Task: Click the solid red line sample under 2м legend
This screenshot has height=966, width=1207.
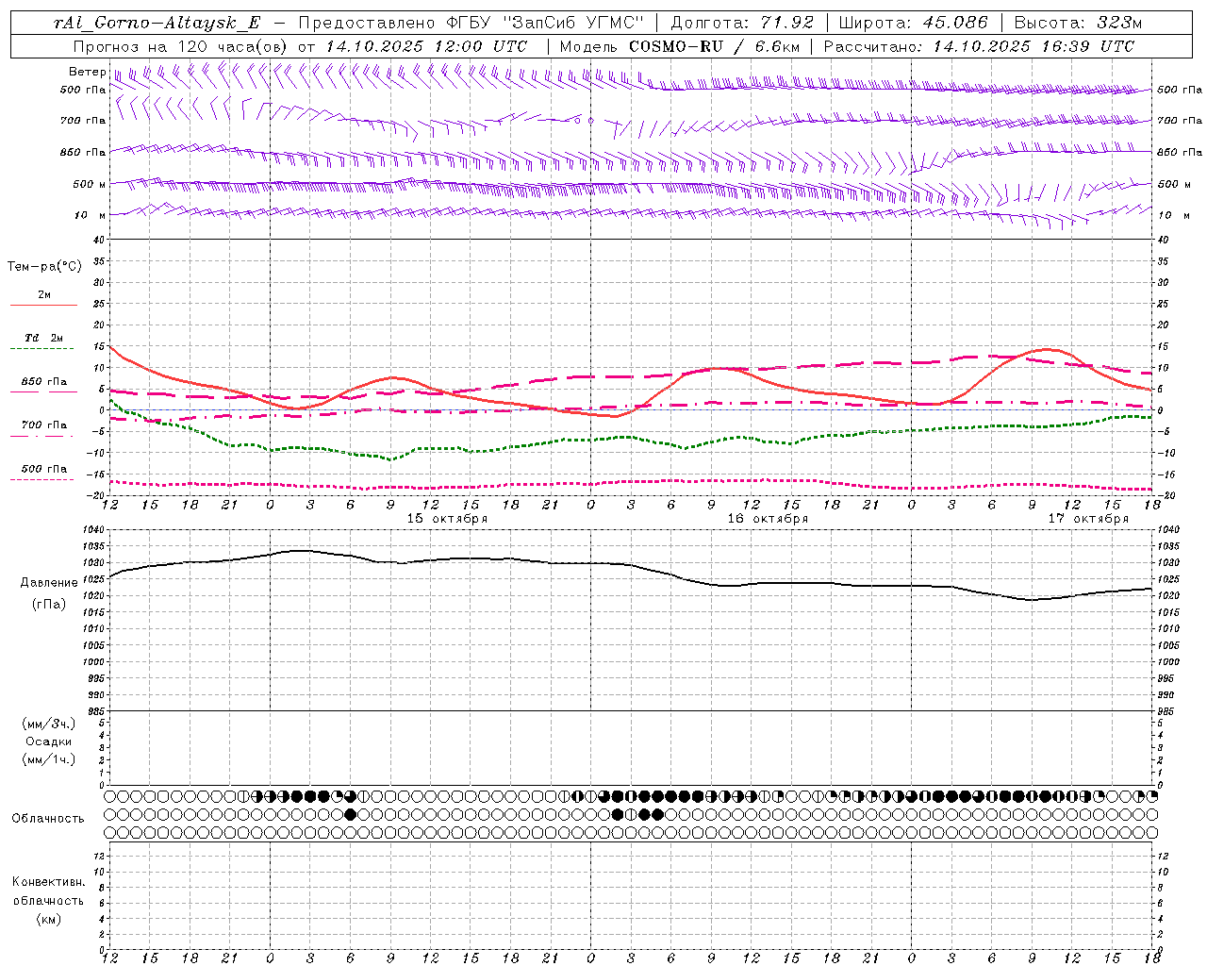Action: (43, 306)
